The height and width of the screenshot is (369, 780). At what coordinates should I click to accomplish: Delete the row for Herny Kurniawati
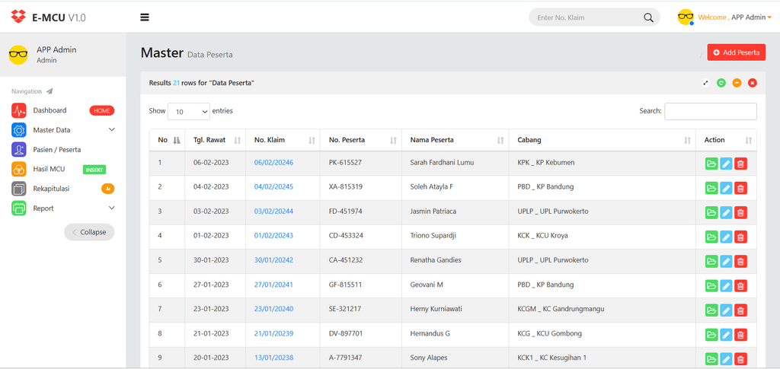(740, 310)
